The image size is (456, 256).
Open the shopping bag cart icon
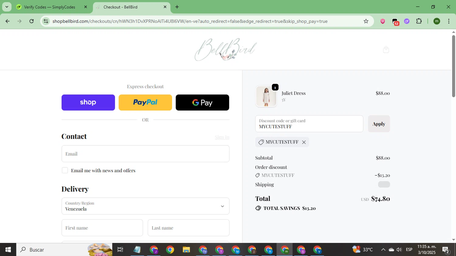coord(386,49)
